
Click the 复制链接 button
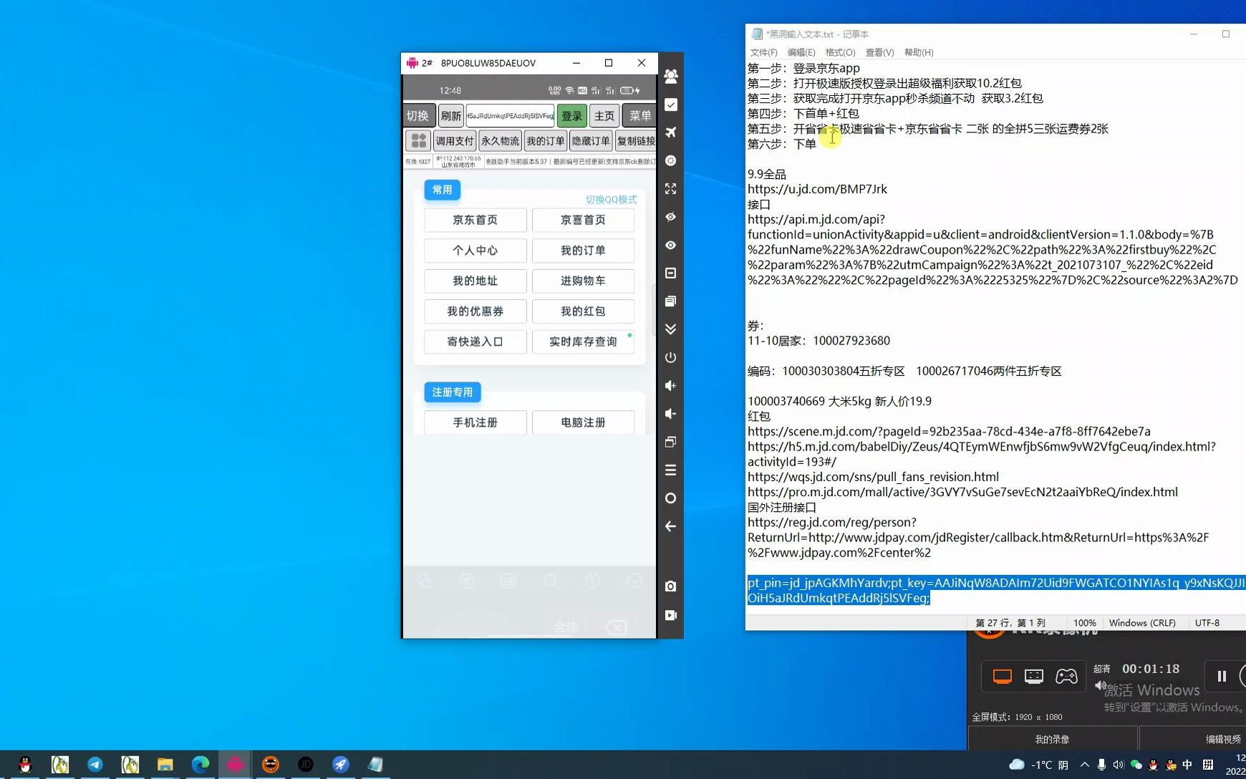636,141
